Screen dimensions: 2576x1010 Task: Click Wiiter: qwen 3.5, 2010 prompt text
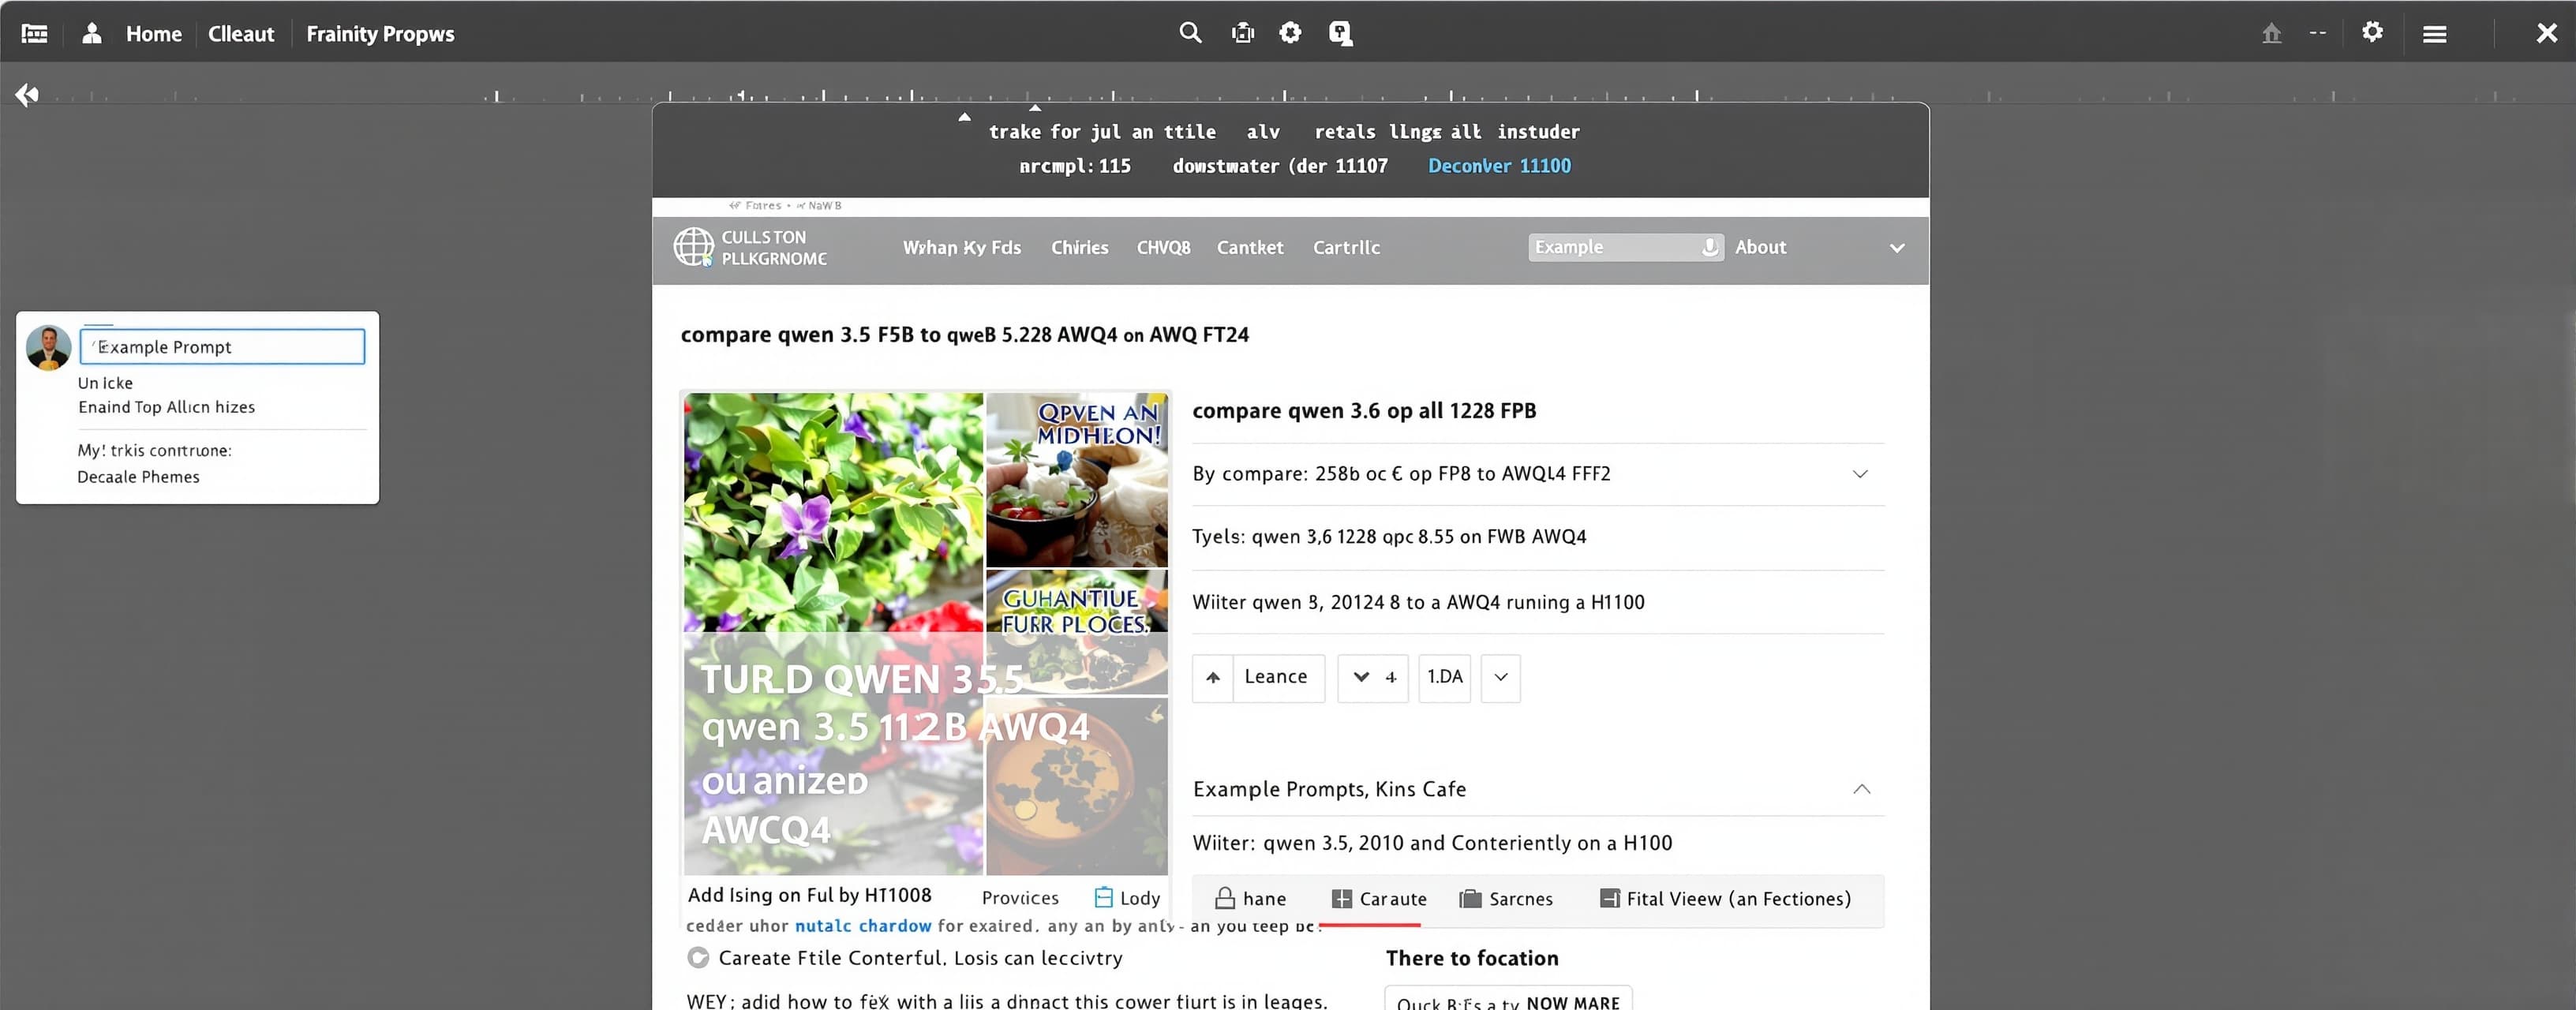(x=1432, y=843)
